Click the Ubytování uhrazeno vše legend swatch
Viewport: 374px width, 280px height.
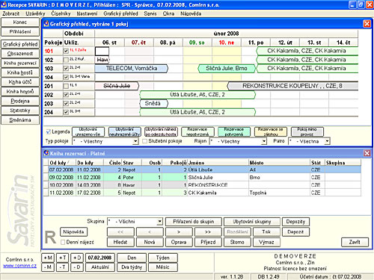tap(88, 132)
